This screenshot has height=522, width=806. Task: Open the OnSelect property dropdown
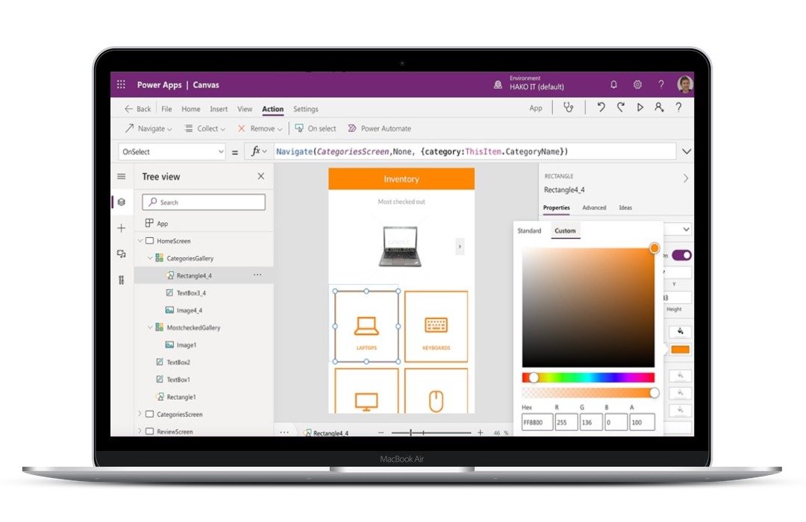pyautogui.click(x=172, y=151)
